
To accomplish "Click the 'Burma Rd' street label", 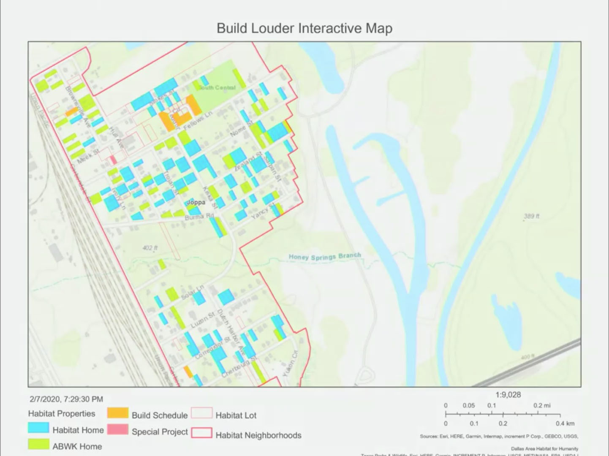I will pos(199,217).
